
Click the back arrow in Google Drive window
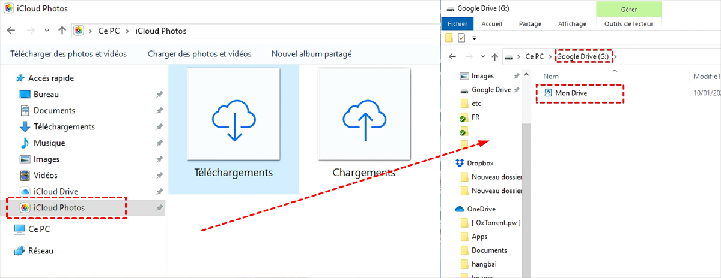tap(453, 56)
